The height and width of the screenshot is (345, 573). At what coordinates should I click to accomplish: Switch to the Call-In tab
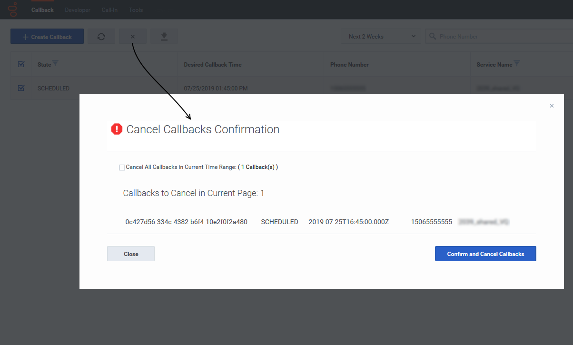pos(110,10)
